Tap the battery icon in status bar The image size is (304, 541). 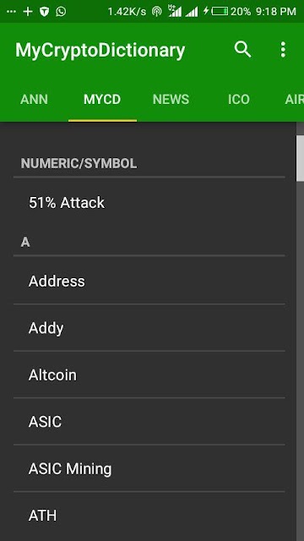[220, 11]
